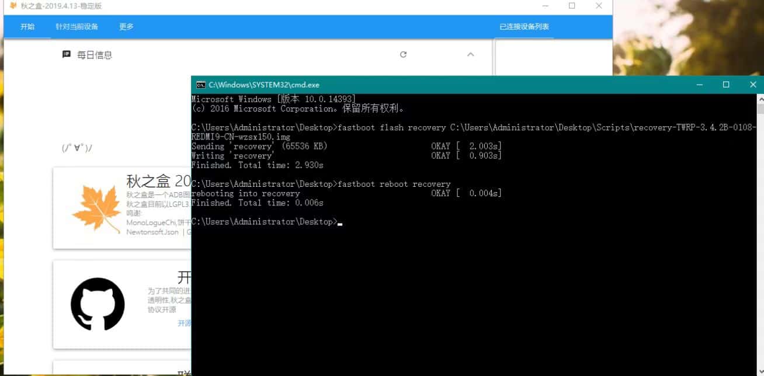The image size is (764, 376).
Task: Click the refresh icon in 每日信息 panel
Action: pyautogui.click(x=403, y=54)
